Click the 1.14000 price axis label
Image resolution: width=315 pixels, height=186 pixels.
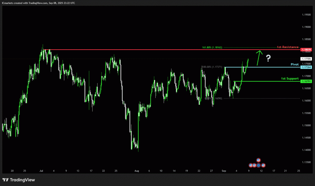coord(306,150)
